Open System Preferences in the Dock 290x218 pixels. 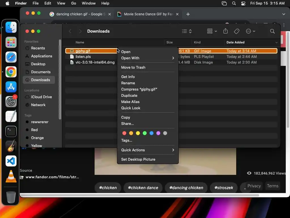(x=11, y=102)
